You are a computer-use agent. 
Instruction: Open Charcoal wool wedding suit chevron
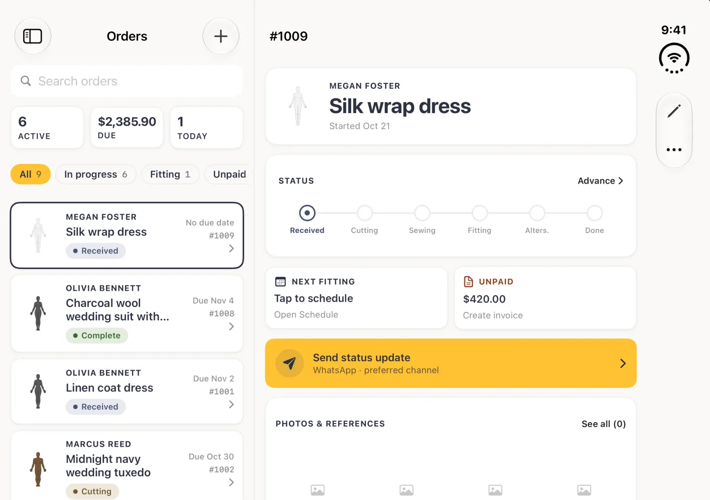click(231, 327)
